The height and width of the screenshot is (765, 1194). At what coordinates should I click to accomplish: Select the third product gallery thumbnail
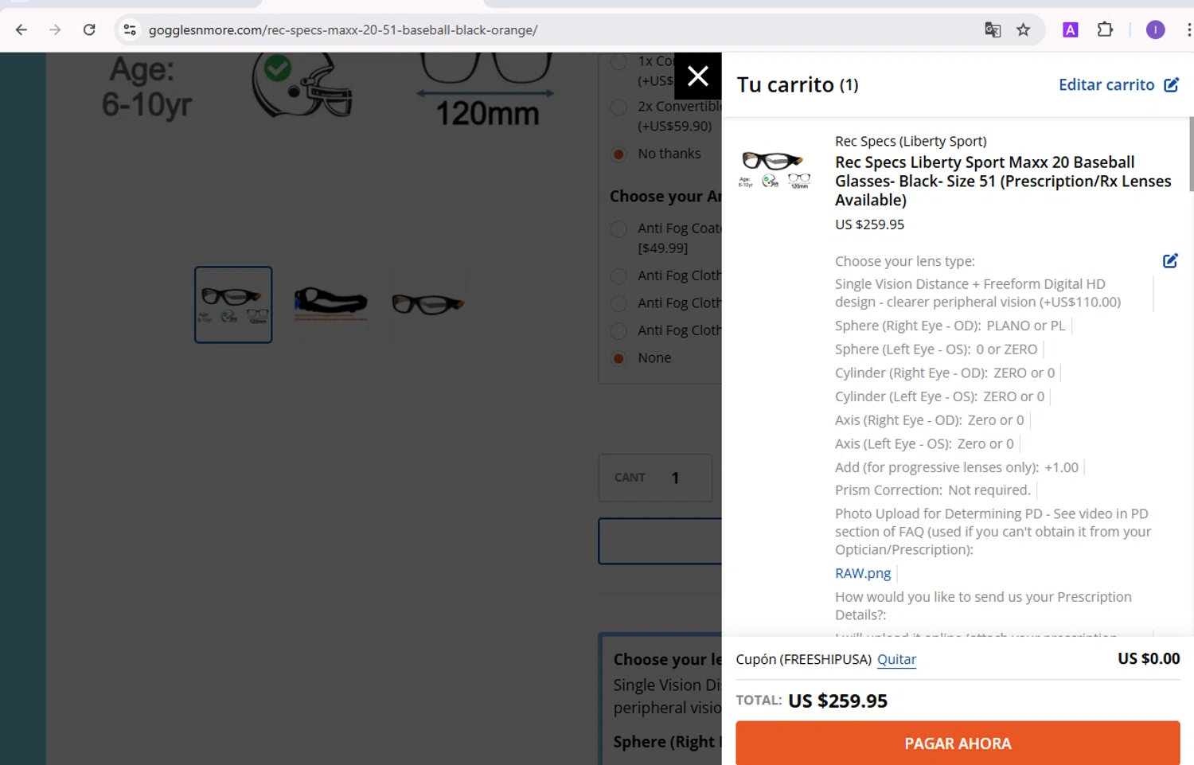[427, 305]
